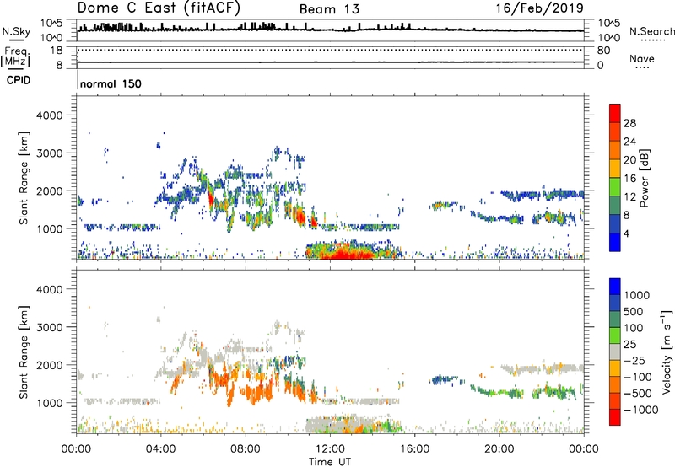
Task: Click the 'Power [dB]' colorbar title
Action: [644, 178]
